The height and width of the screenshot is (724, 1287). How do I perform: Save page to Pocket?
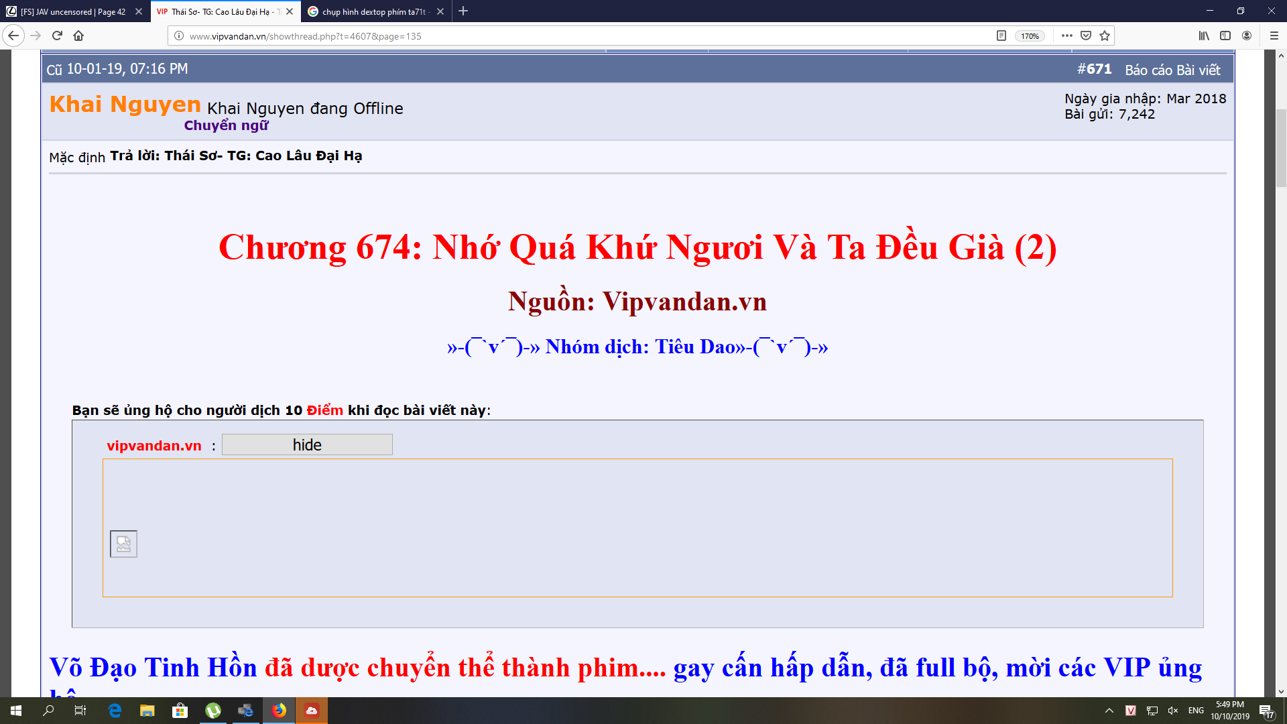point(1086,36)
